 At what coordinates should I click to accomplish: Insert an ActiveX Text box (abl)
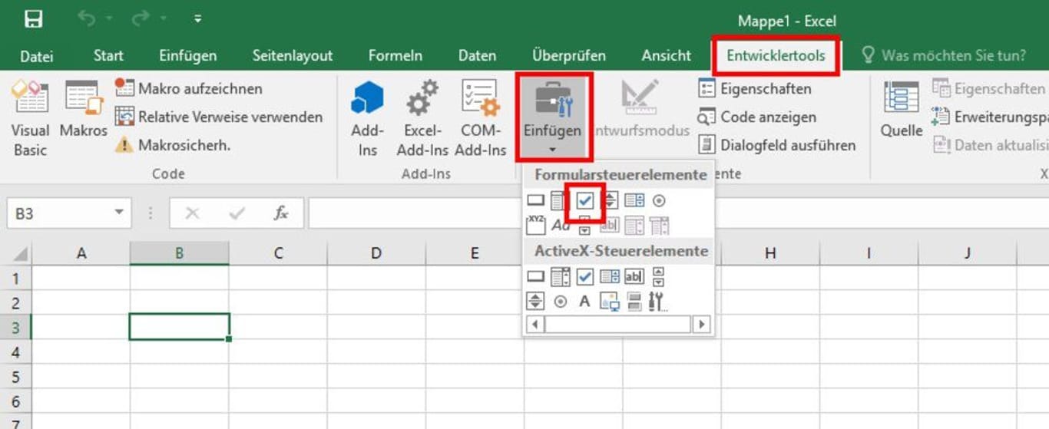(x=634, y=277)
